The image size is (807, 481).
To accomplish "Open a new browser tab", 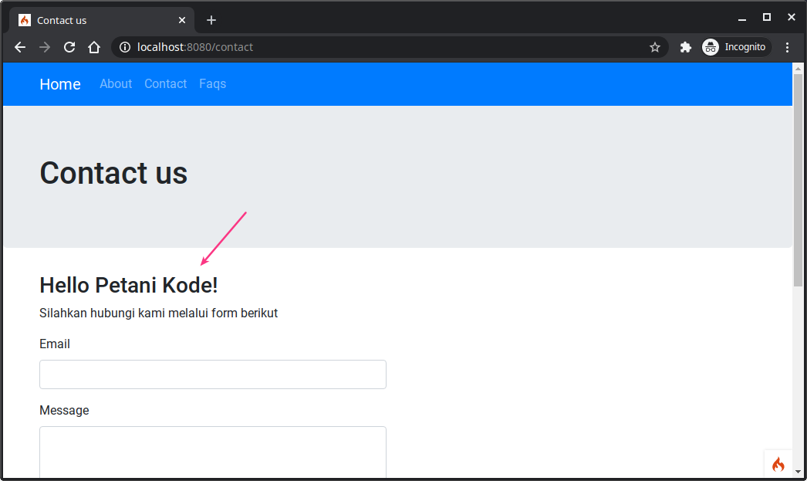I will [211, 19].
